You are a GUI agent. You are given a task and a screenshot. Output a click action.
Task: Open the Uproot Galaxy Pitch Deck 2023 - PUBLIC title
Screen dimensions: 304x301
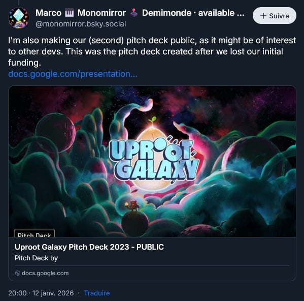click(89, 247)
